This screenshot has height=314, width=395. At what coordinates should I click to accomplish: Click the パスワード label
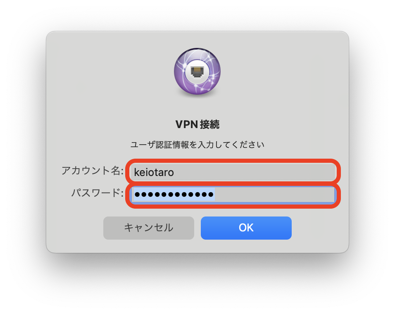[x=97, y=193]
